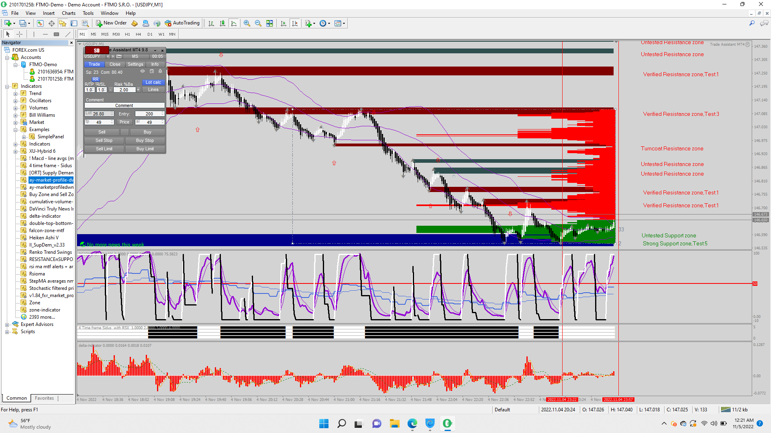Click the Zoom In magnifier toolbar icon
This screenshot has width=771, height=433.
pos(247,23)
